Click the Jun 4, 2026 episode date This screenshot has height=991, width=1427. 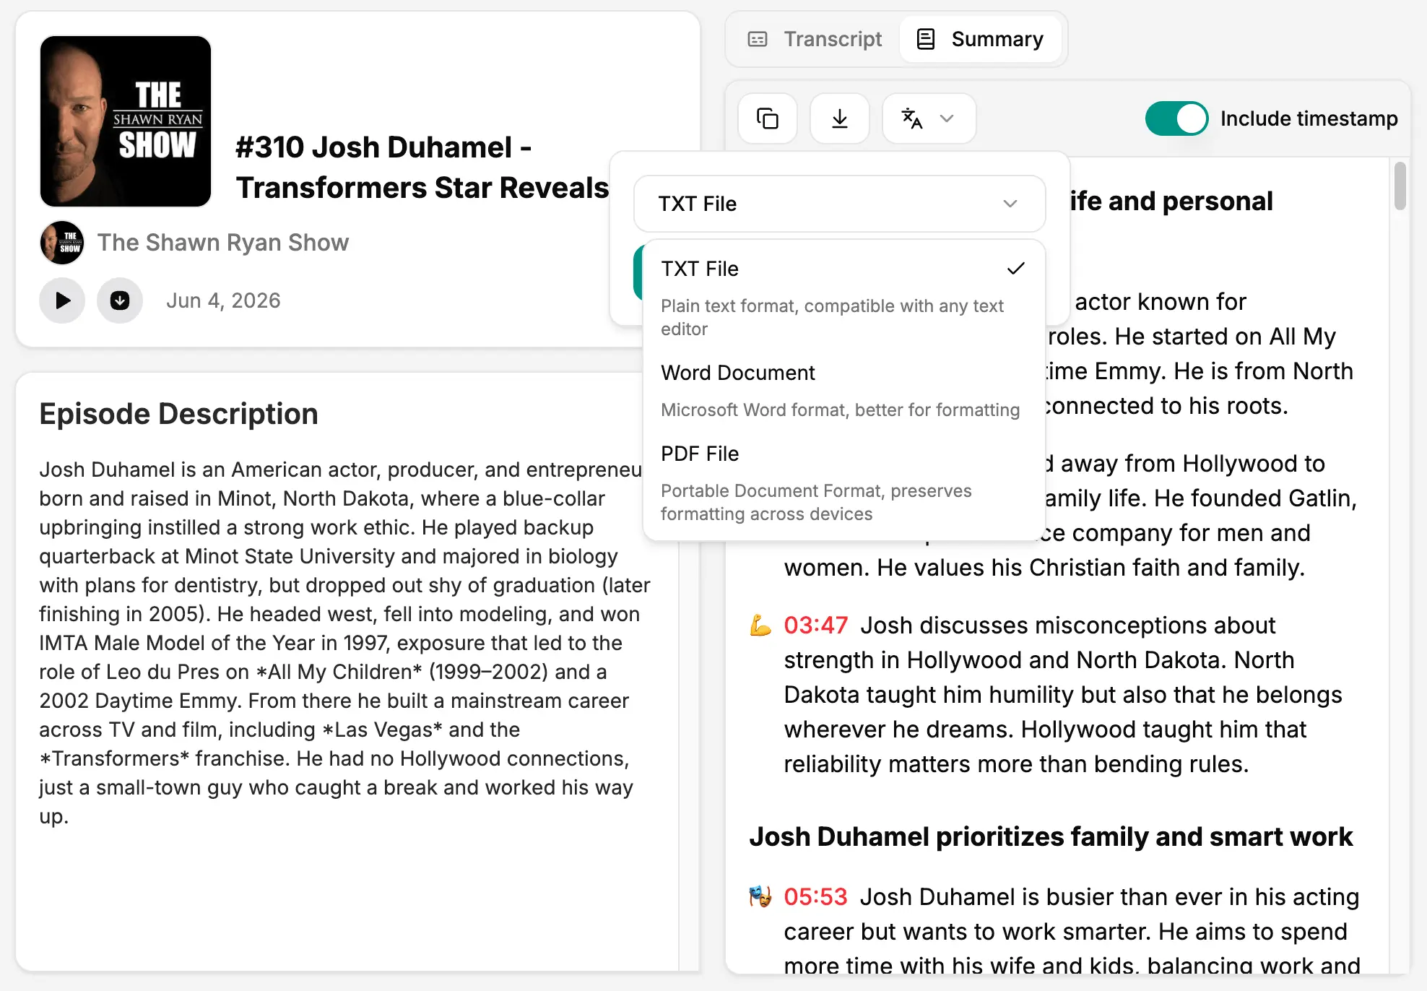pyautogui.click(x=223, y=300)
